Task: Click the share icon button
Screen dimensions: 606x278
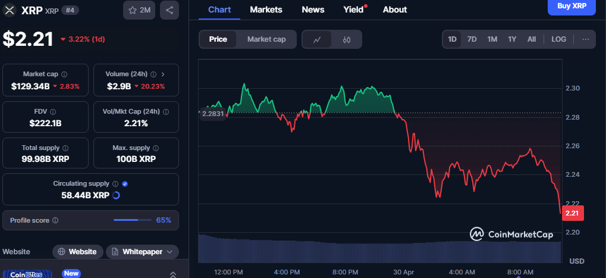Action: coord(169,10)
